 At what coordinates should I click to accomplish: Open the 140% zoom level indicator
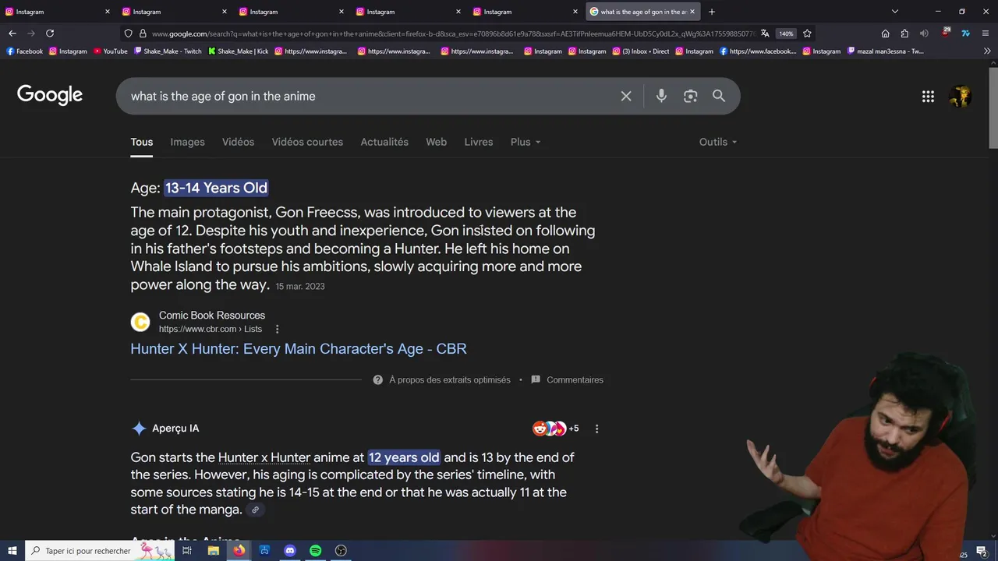(786, 34)
